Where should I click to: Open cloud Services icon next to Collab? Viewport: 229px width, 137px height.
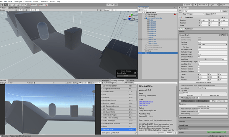coord(195,5)
